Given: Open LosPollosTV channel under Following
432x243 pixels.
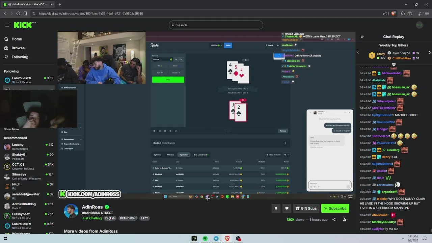Looking at the screenshot, I should click(29, 80).
